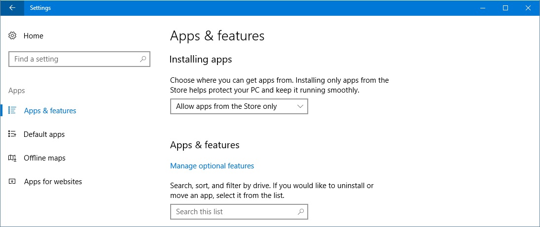Open Offline maps section
This screenshot has height=227, width=540.
44,158
